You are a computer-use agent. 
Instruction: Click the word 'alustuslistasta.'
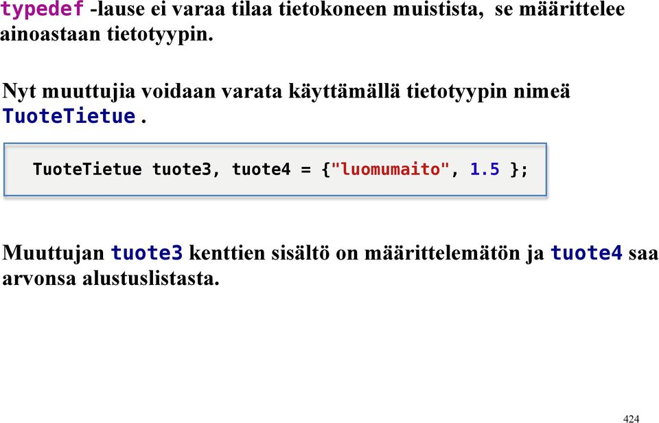151,278
